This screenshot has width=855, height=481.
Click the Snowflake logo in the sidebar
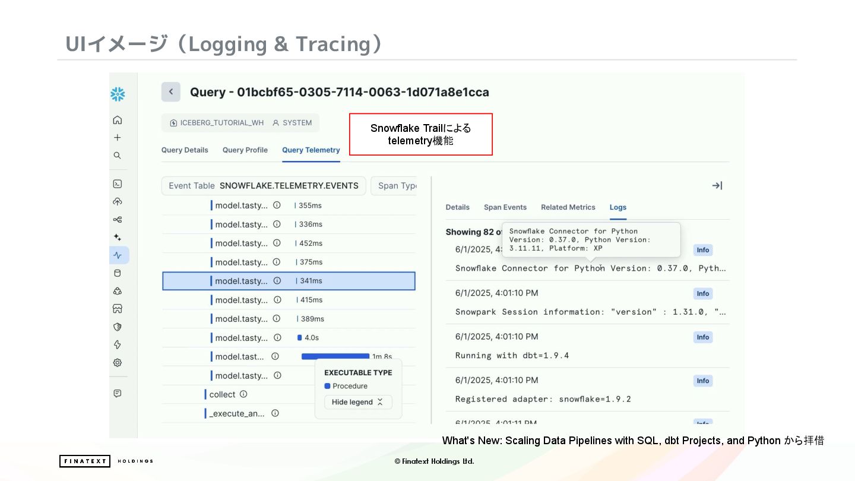point(118,94)
